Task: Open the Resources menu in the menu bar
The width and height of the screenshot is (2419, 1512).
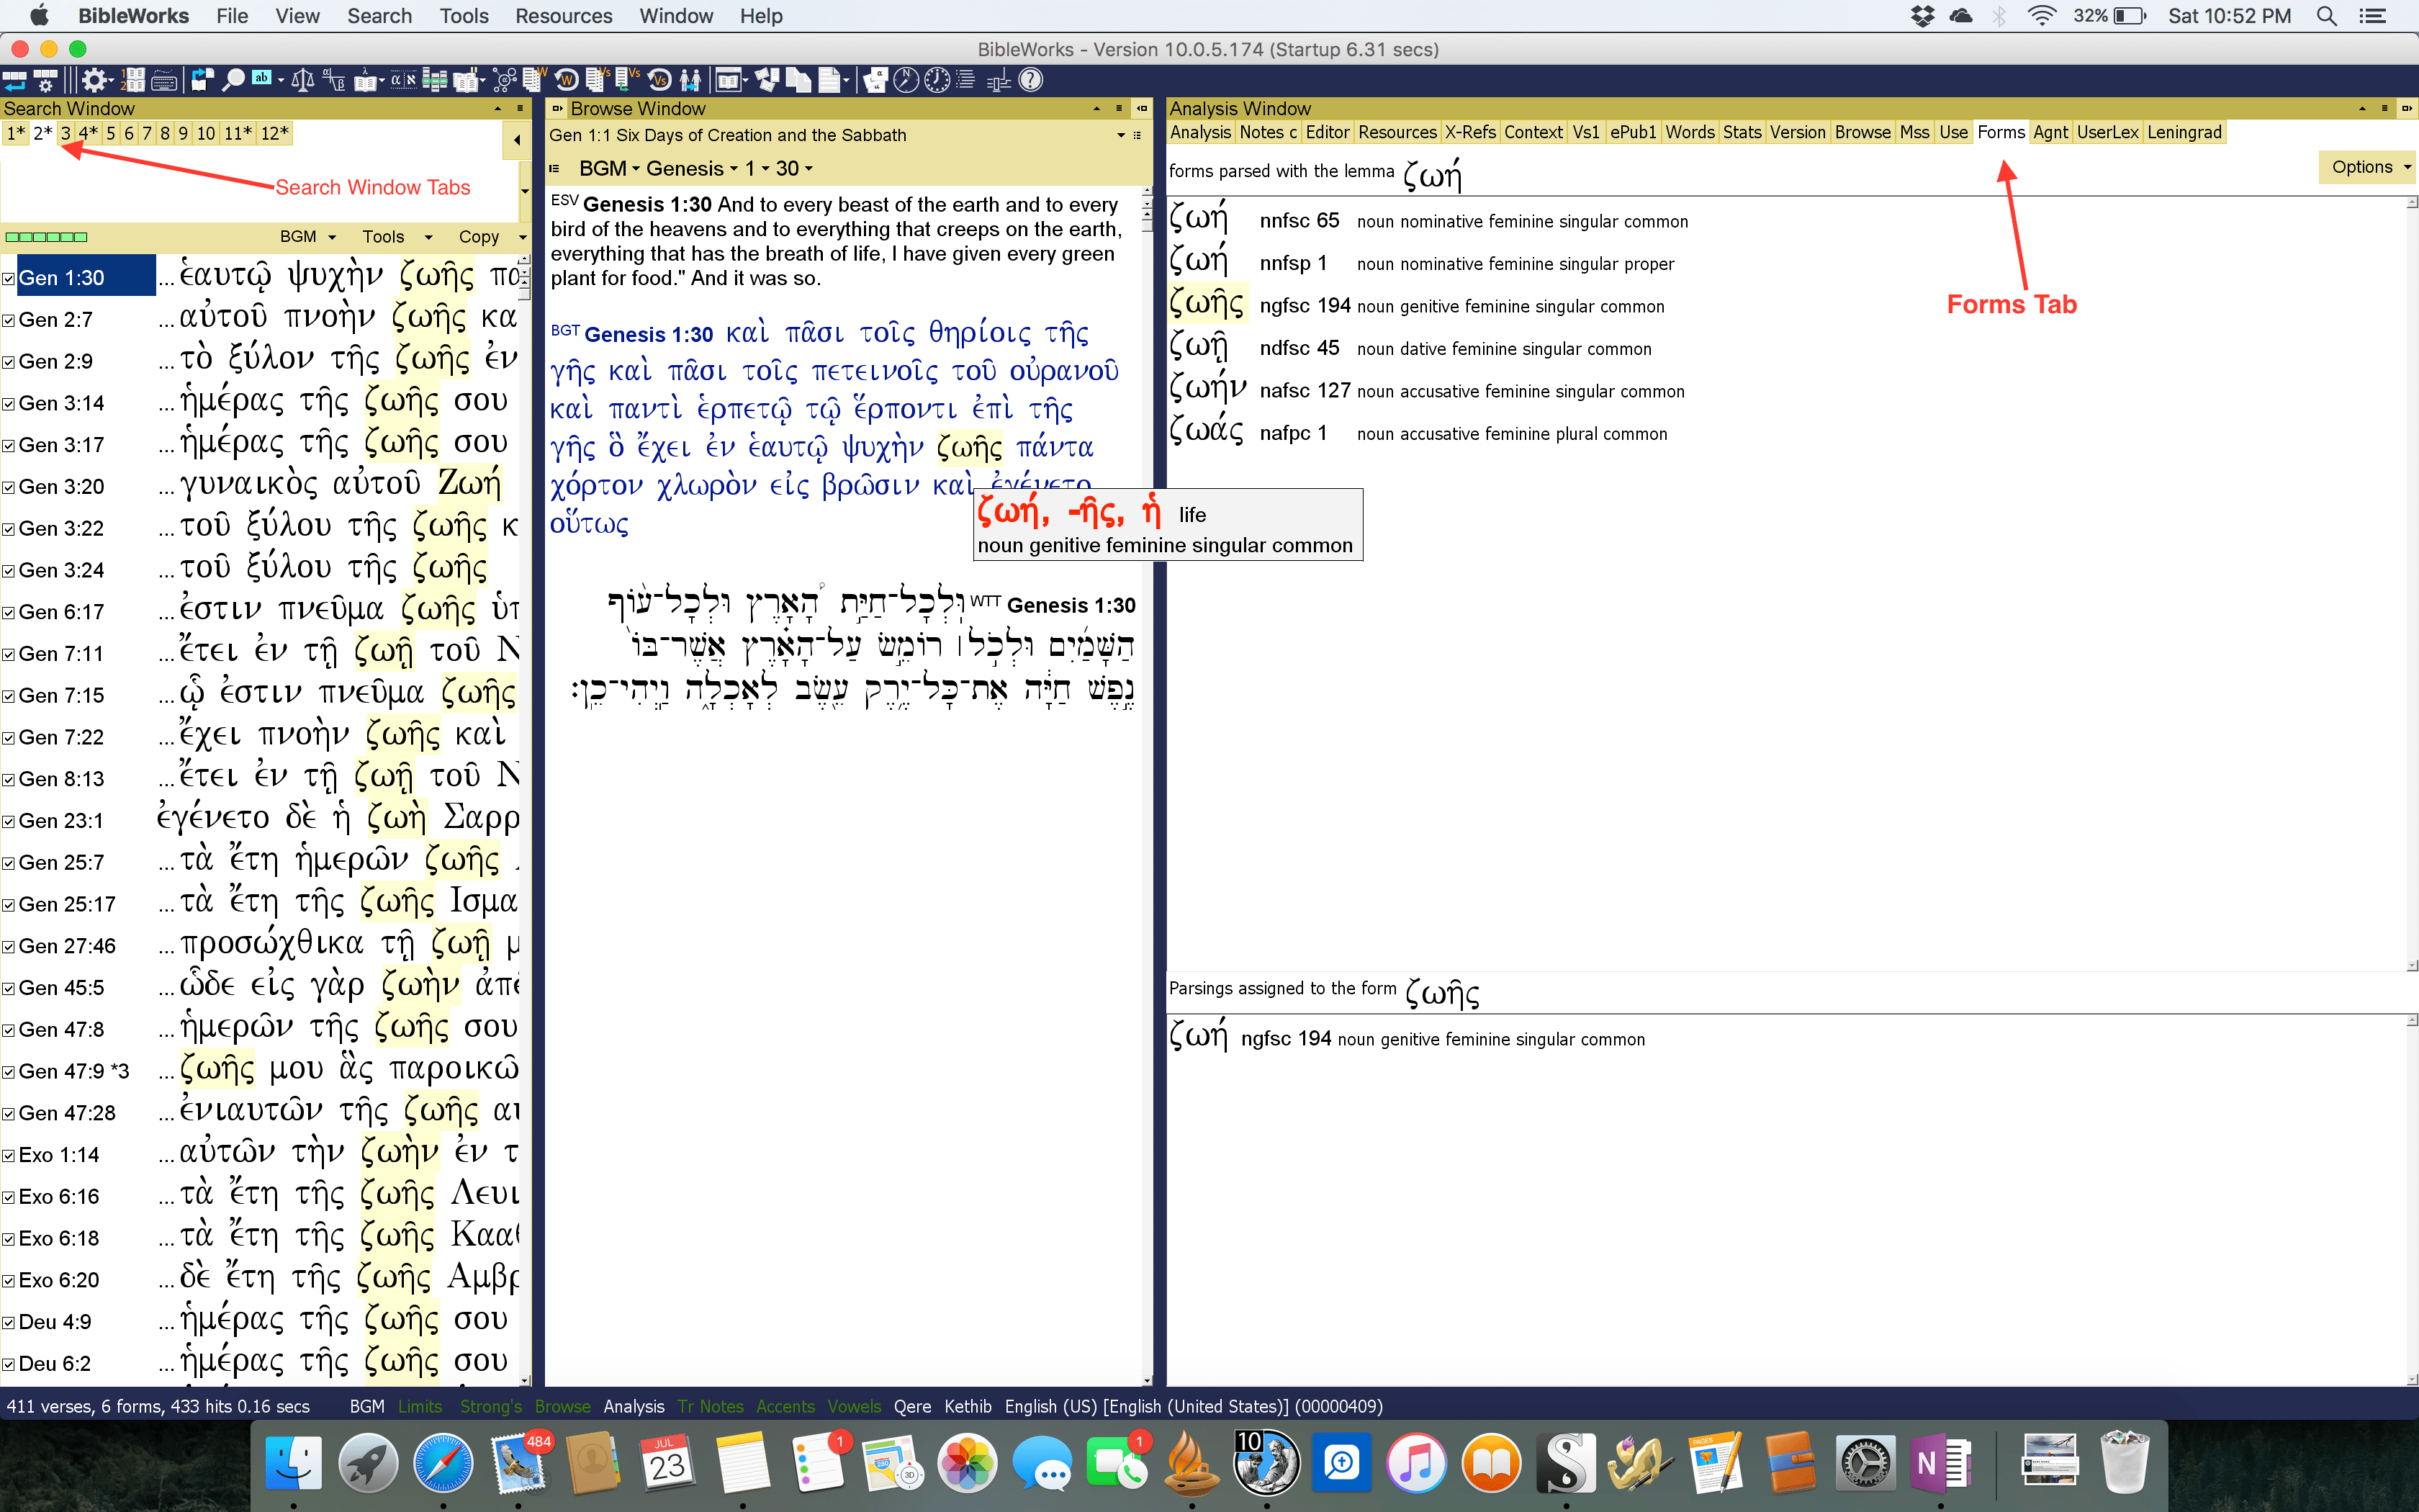Action: [564, 16]
